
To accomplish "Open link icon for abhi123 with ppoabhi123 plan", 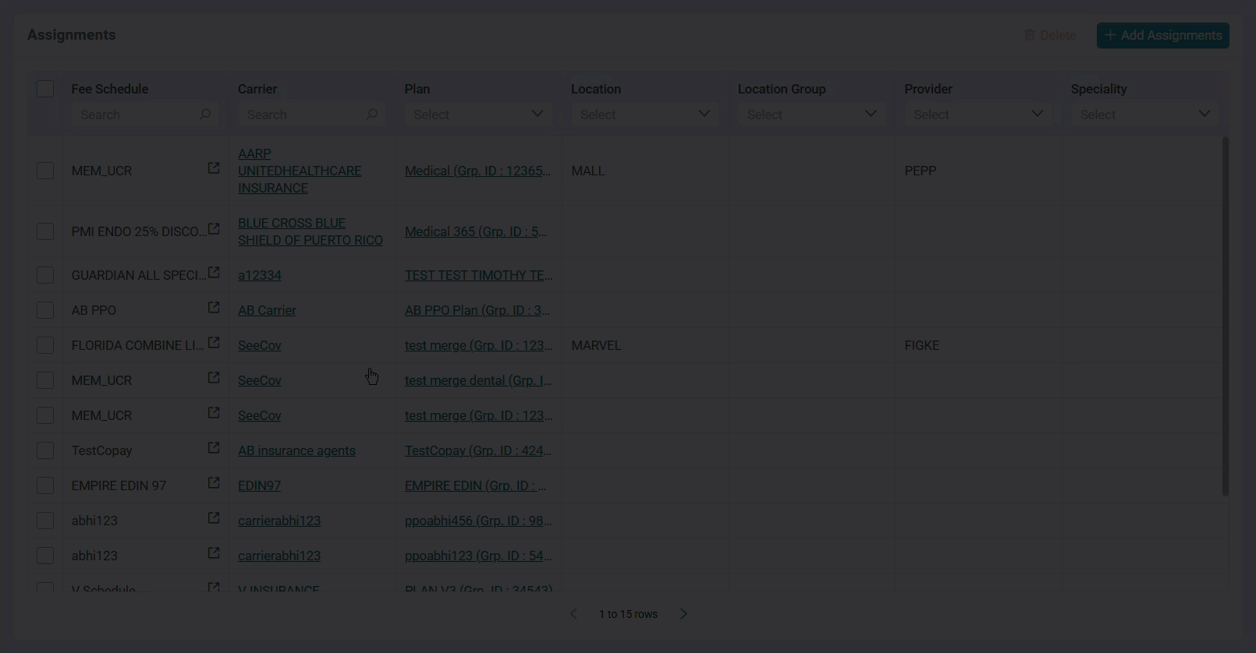I will click(213, 553).
